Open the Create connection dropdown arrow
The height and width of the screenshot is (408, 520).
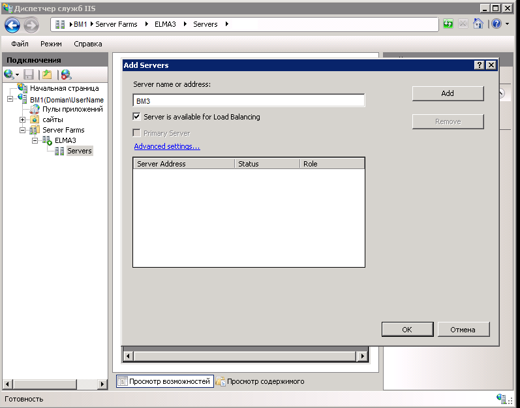[18, 75]
